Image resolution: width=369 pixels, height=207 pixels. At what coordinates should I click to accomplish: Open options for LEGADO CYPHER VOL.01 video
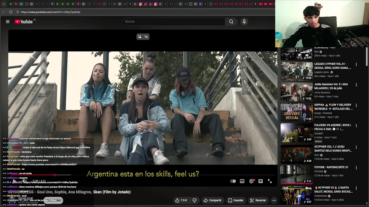[356, 64]
